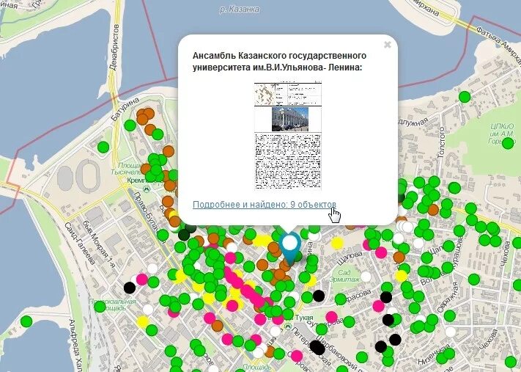This screenshot has width=521, height=372.
Task: Select green marker beside Батурина street label
Action: 130,125
